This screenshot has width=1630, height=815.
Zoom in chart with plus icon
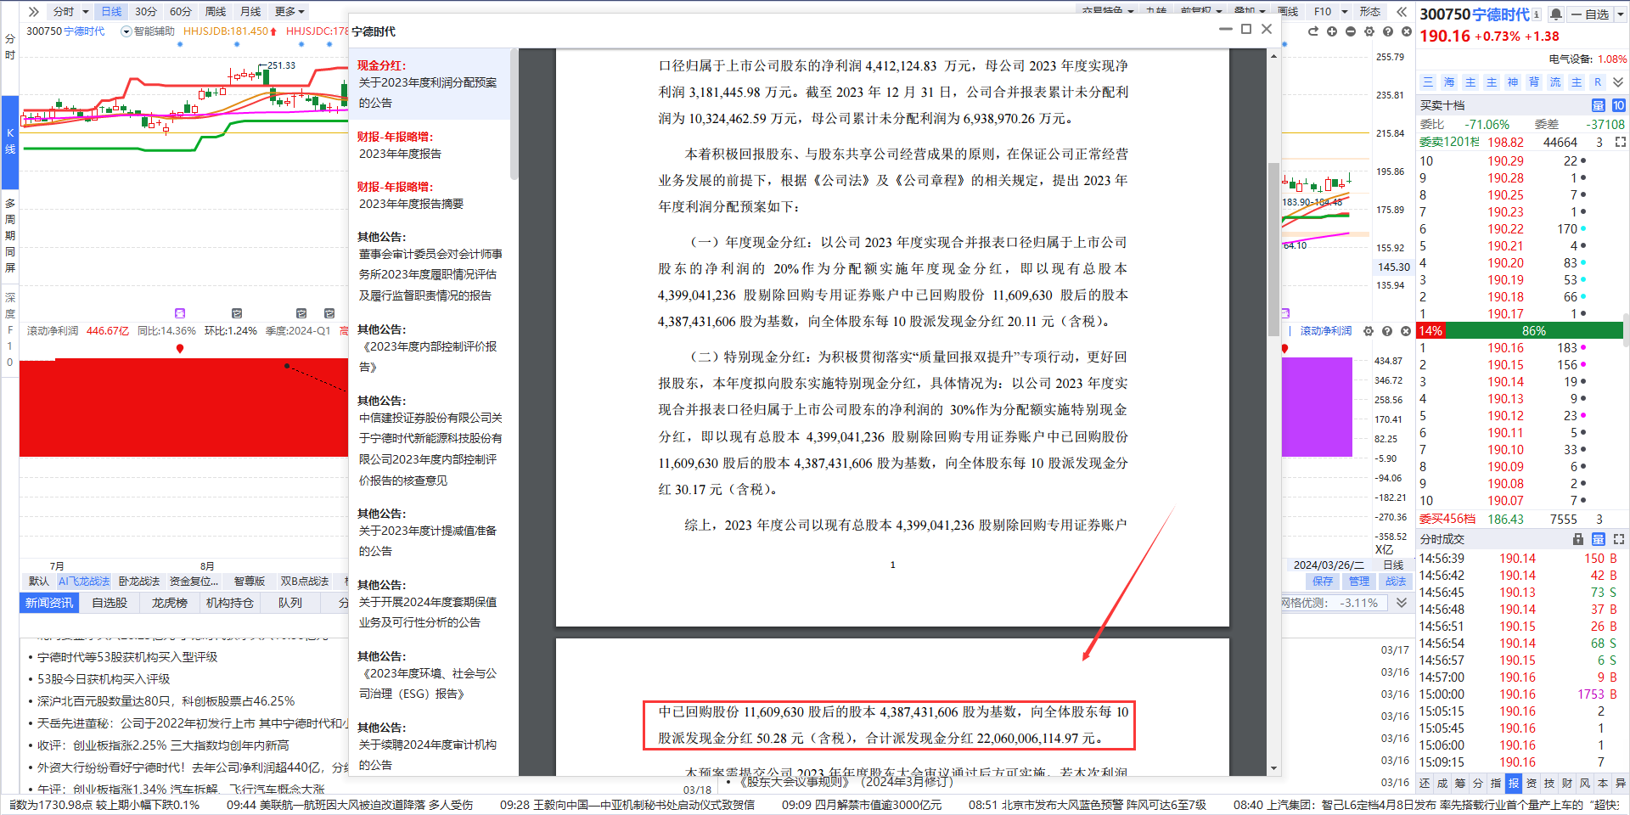(x=1332, y=31)
